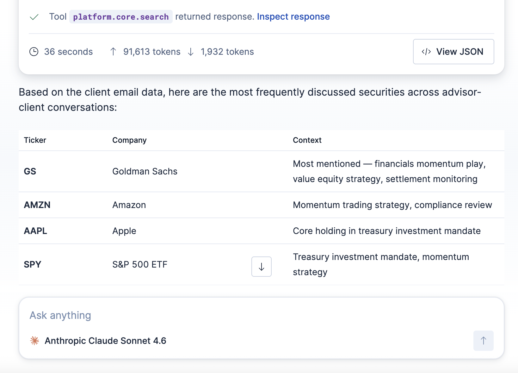
Task: Click the up arrow beside 91,613 tokens
Action: point(113,52)
